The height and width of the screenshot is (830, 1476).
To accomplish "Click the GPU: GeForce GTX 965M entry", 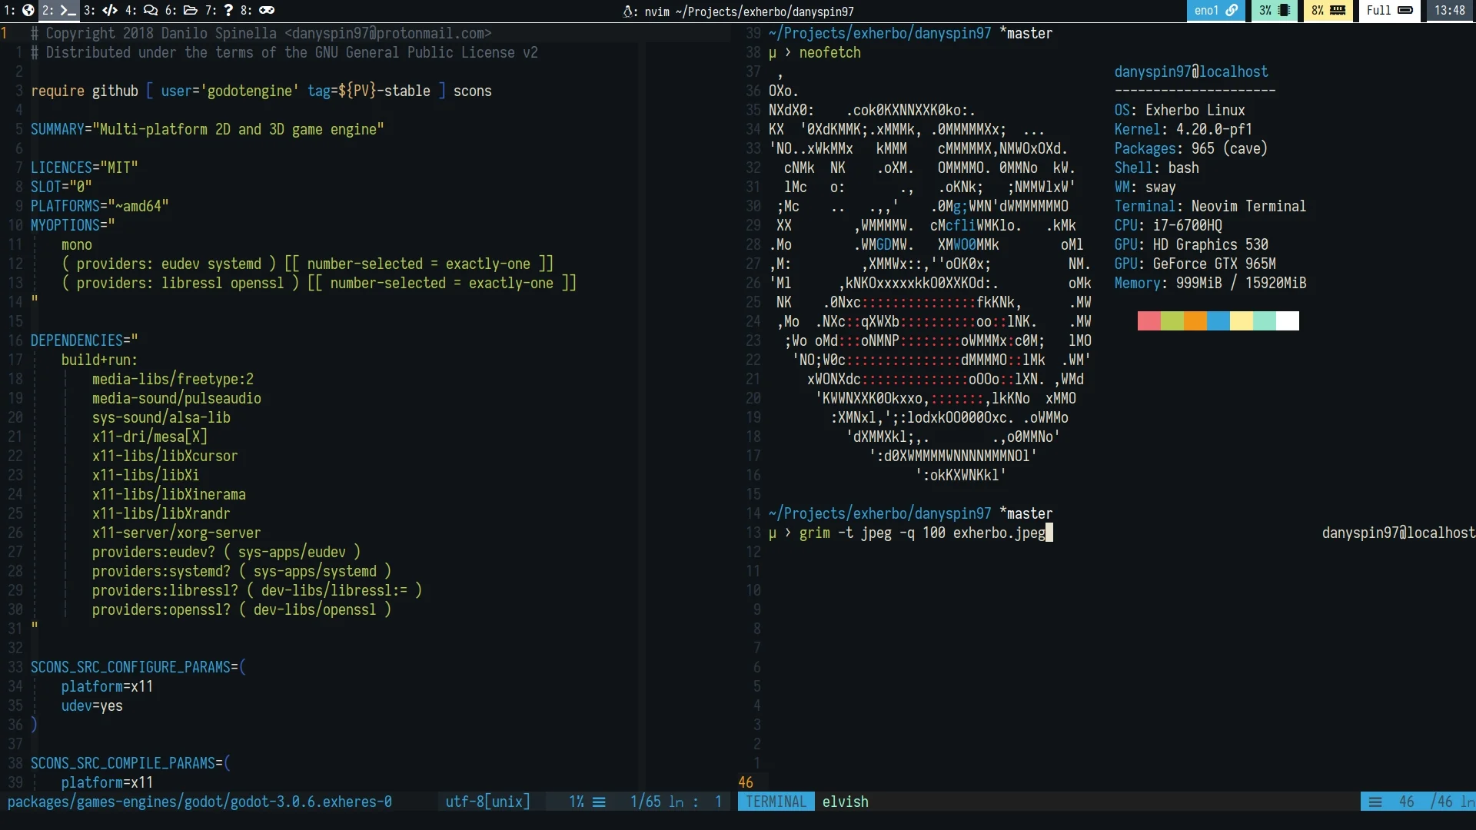I will coord(1195,264).
